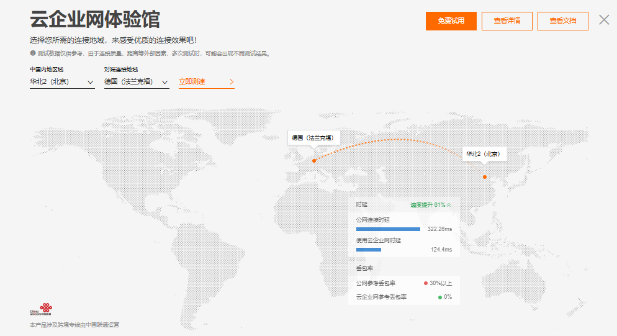
Task: Expand the 对端连接地域 dropdown showing 德国（法兰克福）
Action: 137,82
